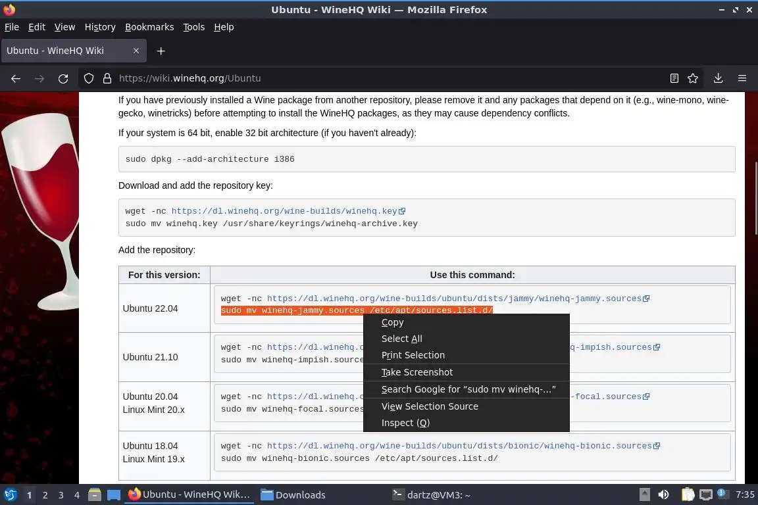Open the winehq.key download link
Image resolution: width=758 pixels, height=505 pixels.
tap(288, 211)
